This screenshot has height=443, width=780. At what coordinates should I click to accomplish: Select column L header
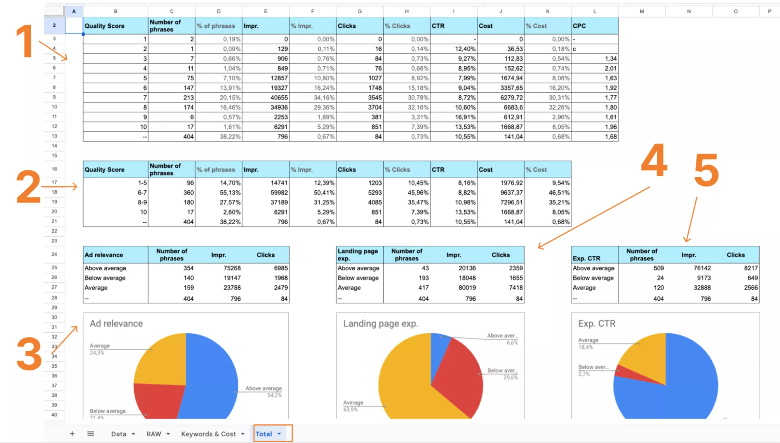pyautogui.click(x=595, y=11)
